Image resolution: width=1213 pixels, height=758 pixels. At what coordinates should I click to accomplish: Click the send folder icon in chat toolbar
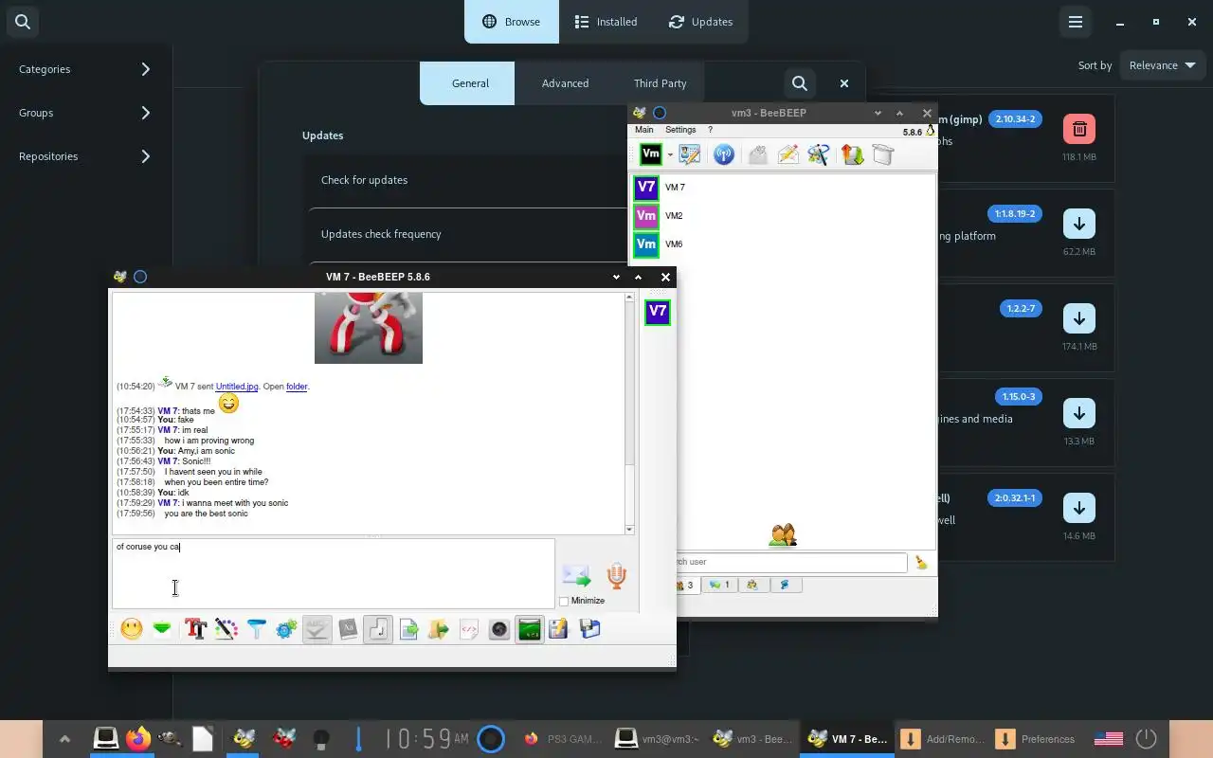click(x=439, y=629)
